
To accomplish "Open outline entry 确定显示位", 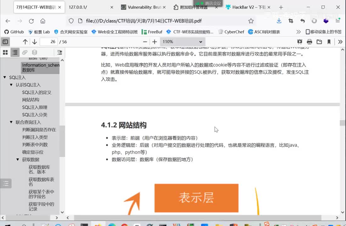I will 33,152.
